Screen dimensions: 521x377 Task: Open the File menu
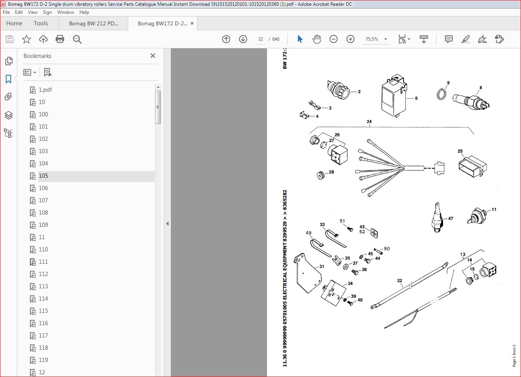[6, 12]
